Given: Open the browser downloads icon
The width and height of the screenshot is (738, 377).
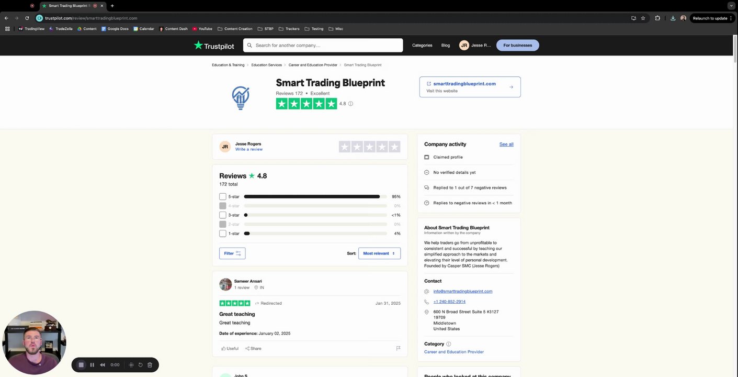Looking at the screenshot, I should (x=673, y=18).
